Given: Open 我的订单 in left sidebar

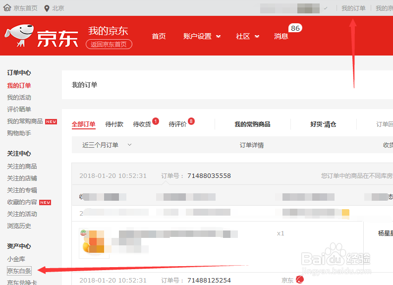Looking at the screenshot, I should pyautogui.click(x=19, y=85).
